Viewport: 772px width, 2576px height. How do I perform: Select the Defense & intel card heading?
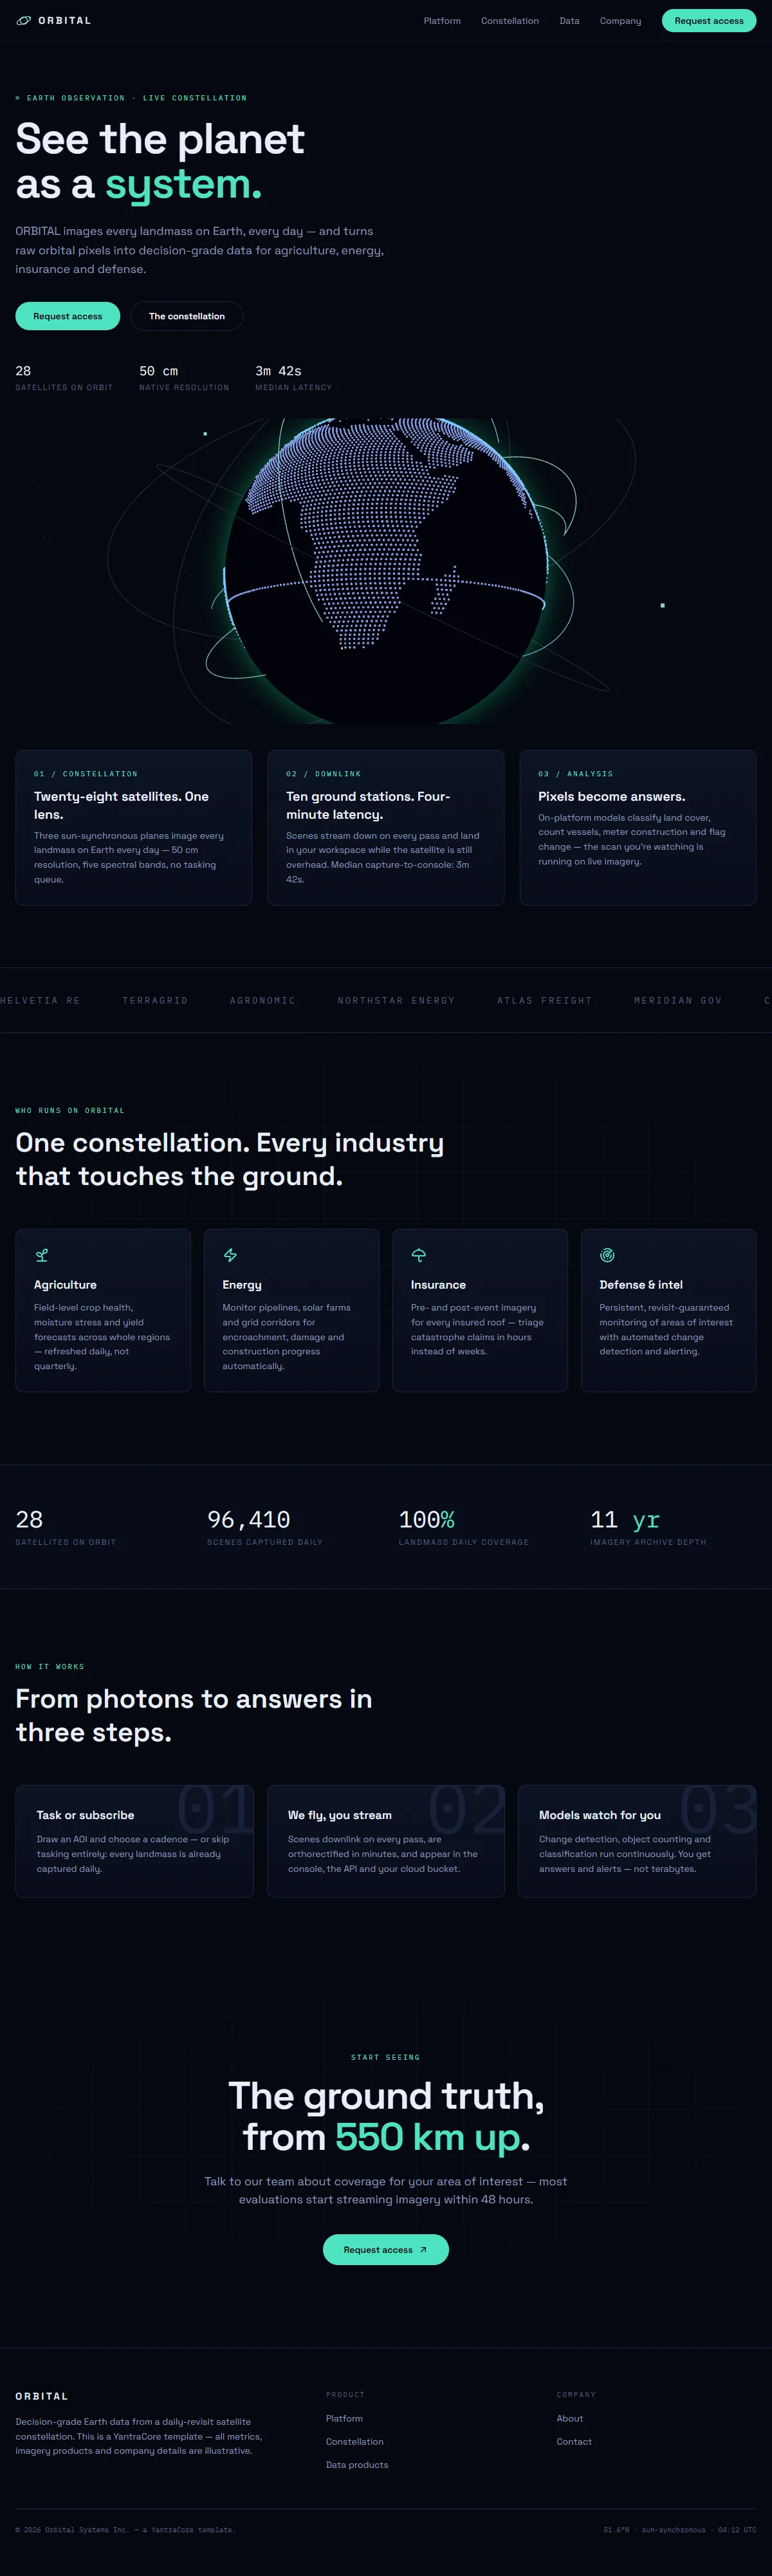tap(641, 1285)
